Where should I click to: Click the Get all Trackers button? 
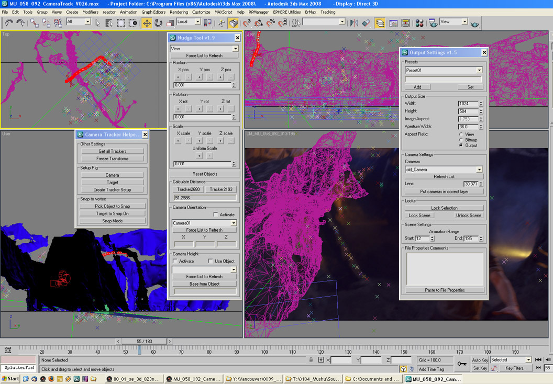tap(113, 151)
